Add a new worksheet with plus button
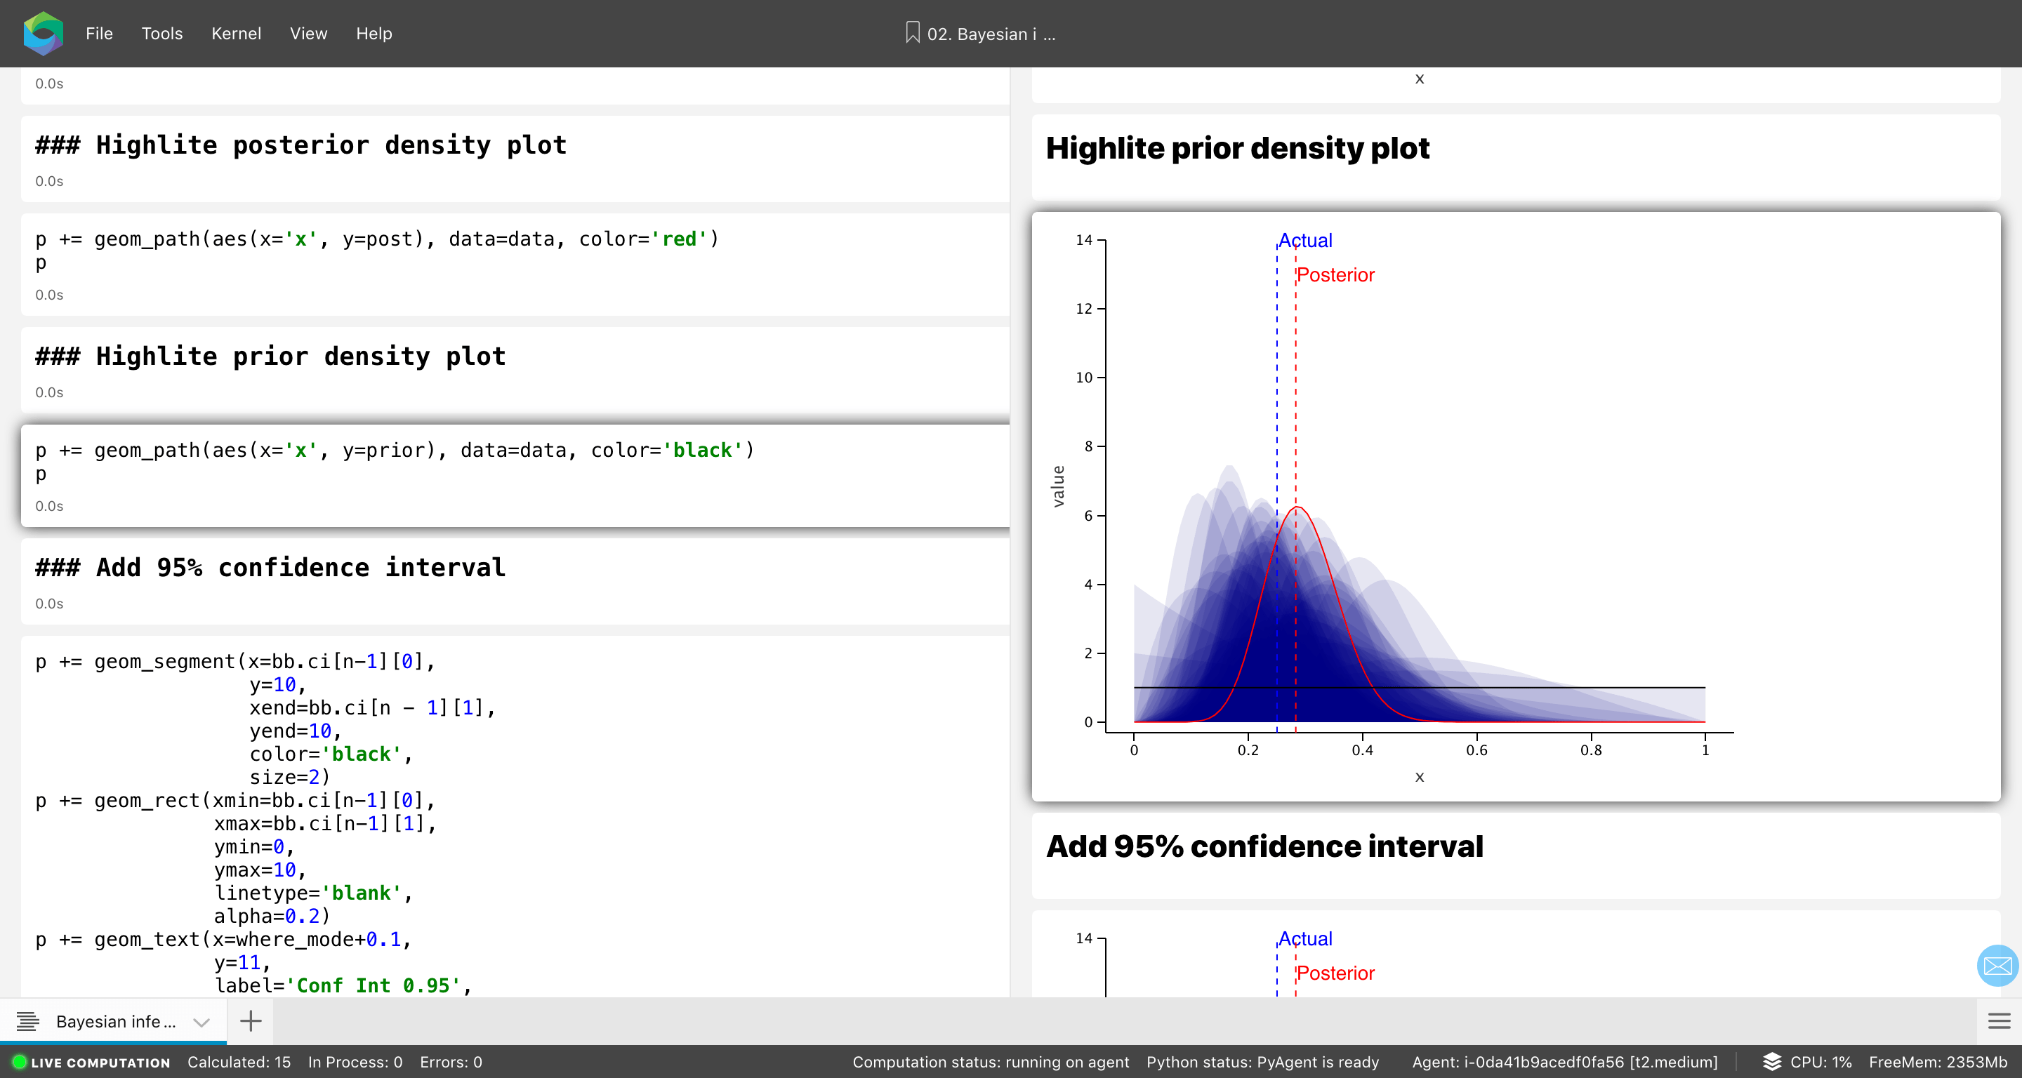Screen dimensions: 2022x1078 pos(251,1020)
